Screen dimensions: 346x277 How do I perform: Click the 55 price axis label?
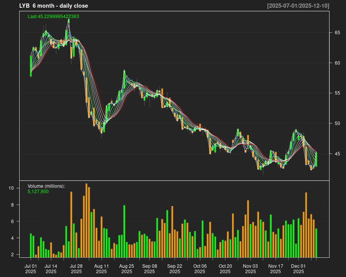(x=337, y=93)
